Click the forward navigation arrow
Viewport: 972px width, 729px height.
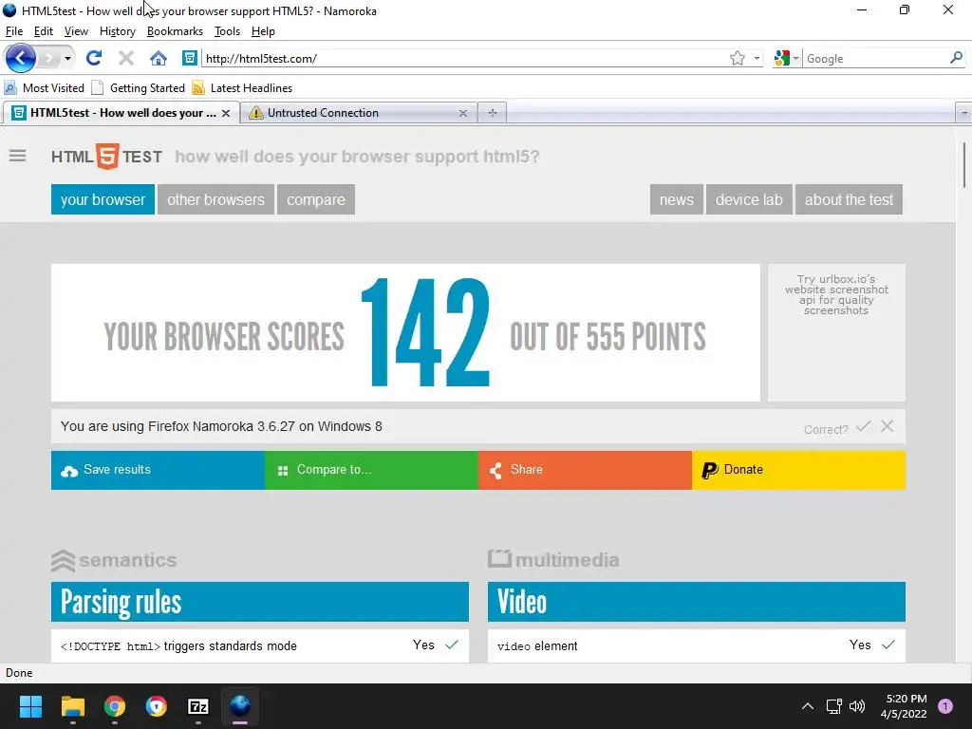pos(48,58)
